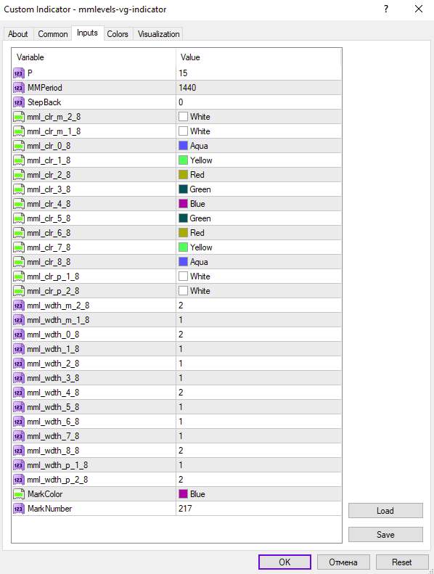Image resolution: width=434 pixels, height=574 pixels.
Task: Click the Reset button
Action: (402, 562)
